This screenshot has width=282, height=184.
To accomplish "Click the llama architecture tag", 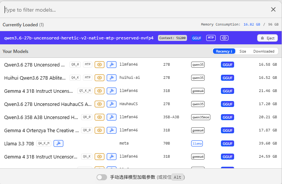I will (197, 143).
